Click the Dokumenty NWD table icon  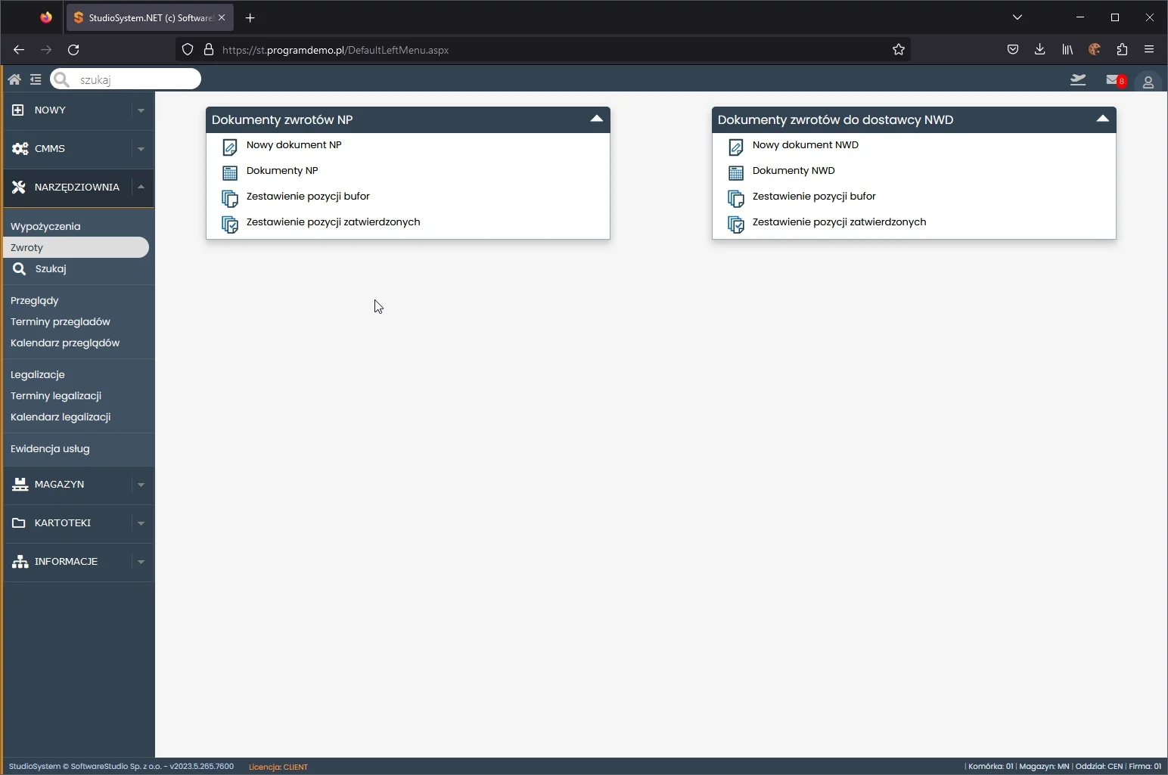pos(735,172)
